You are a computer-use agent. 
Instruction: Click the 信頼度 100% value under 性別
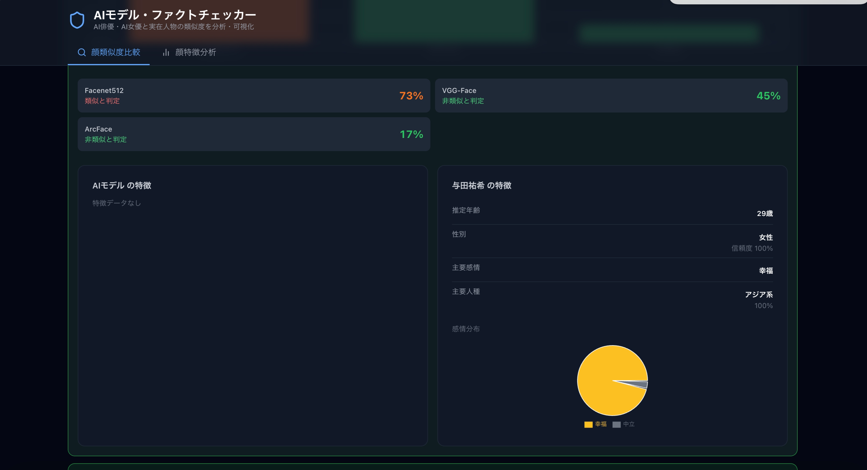tap(753, 248)
